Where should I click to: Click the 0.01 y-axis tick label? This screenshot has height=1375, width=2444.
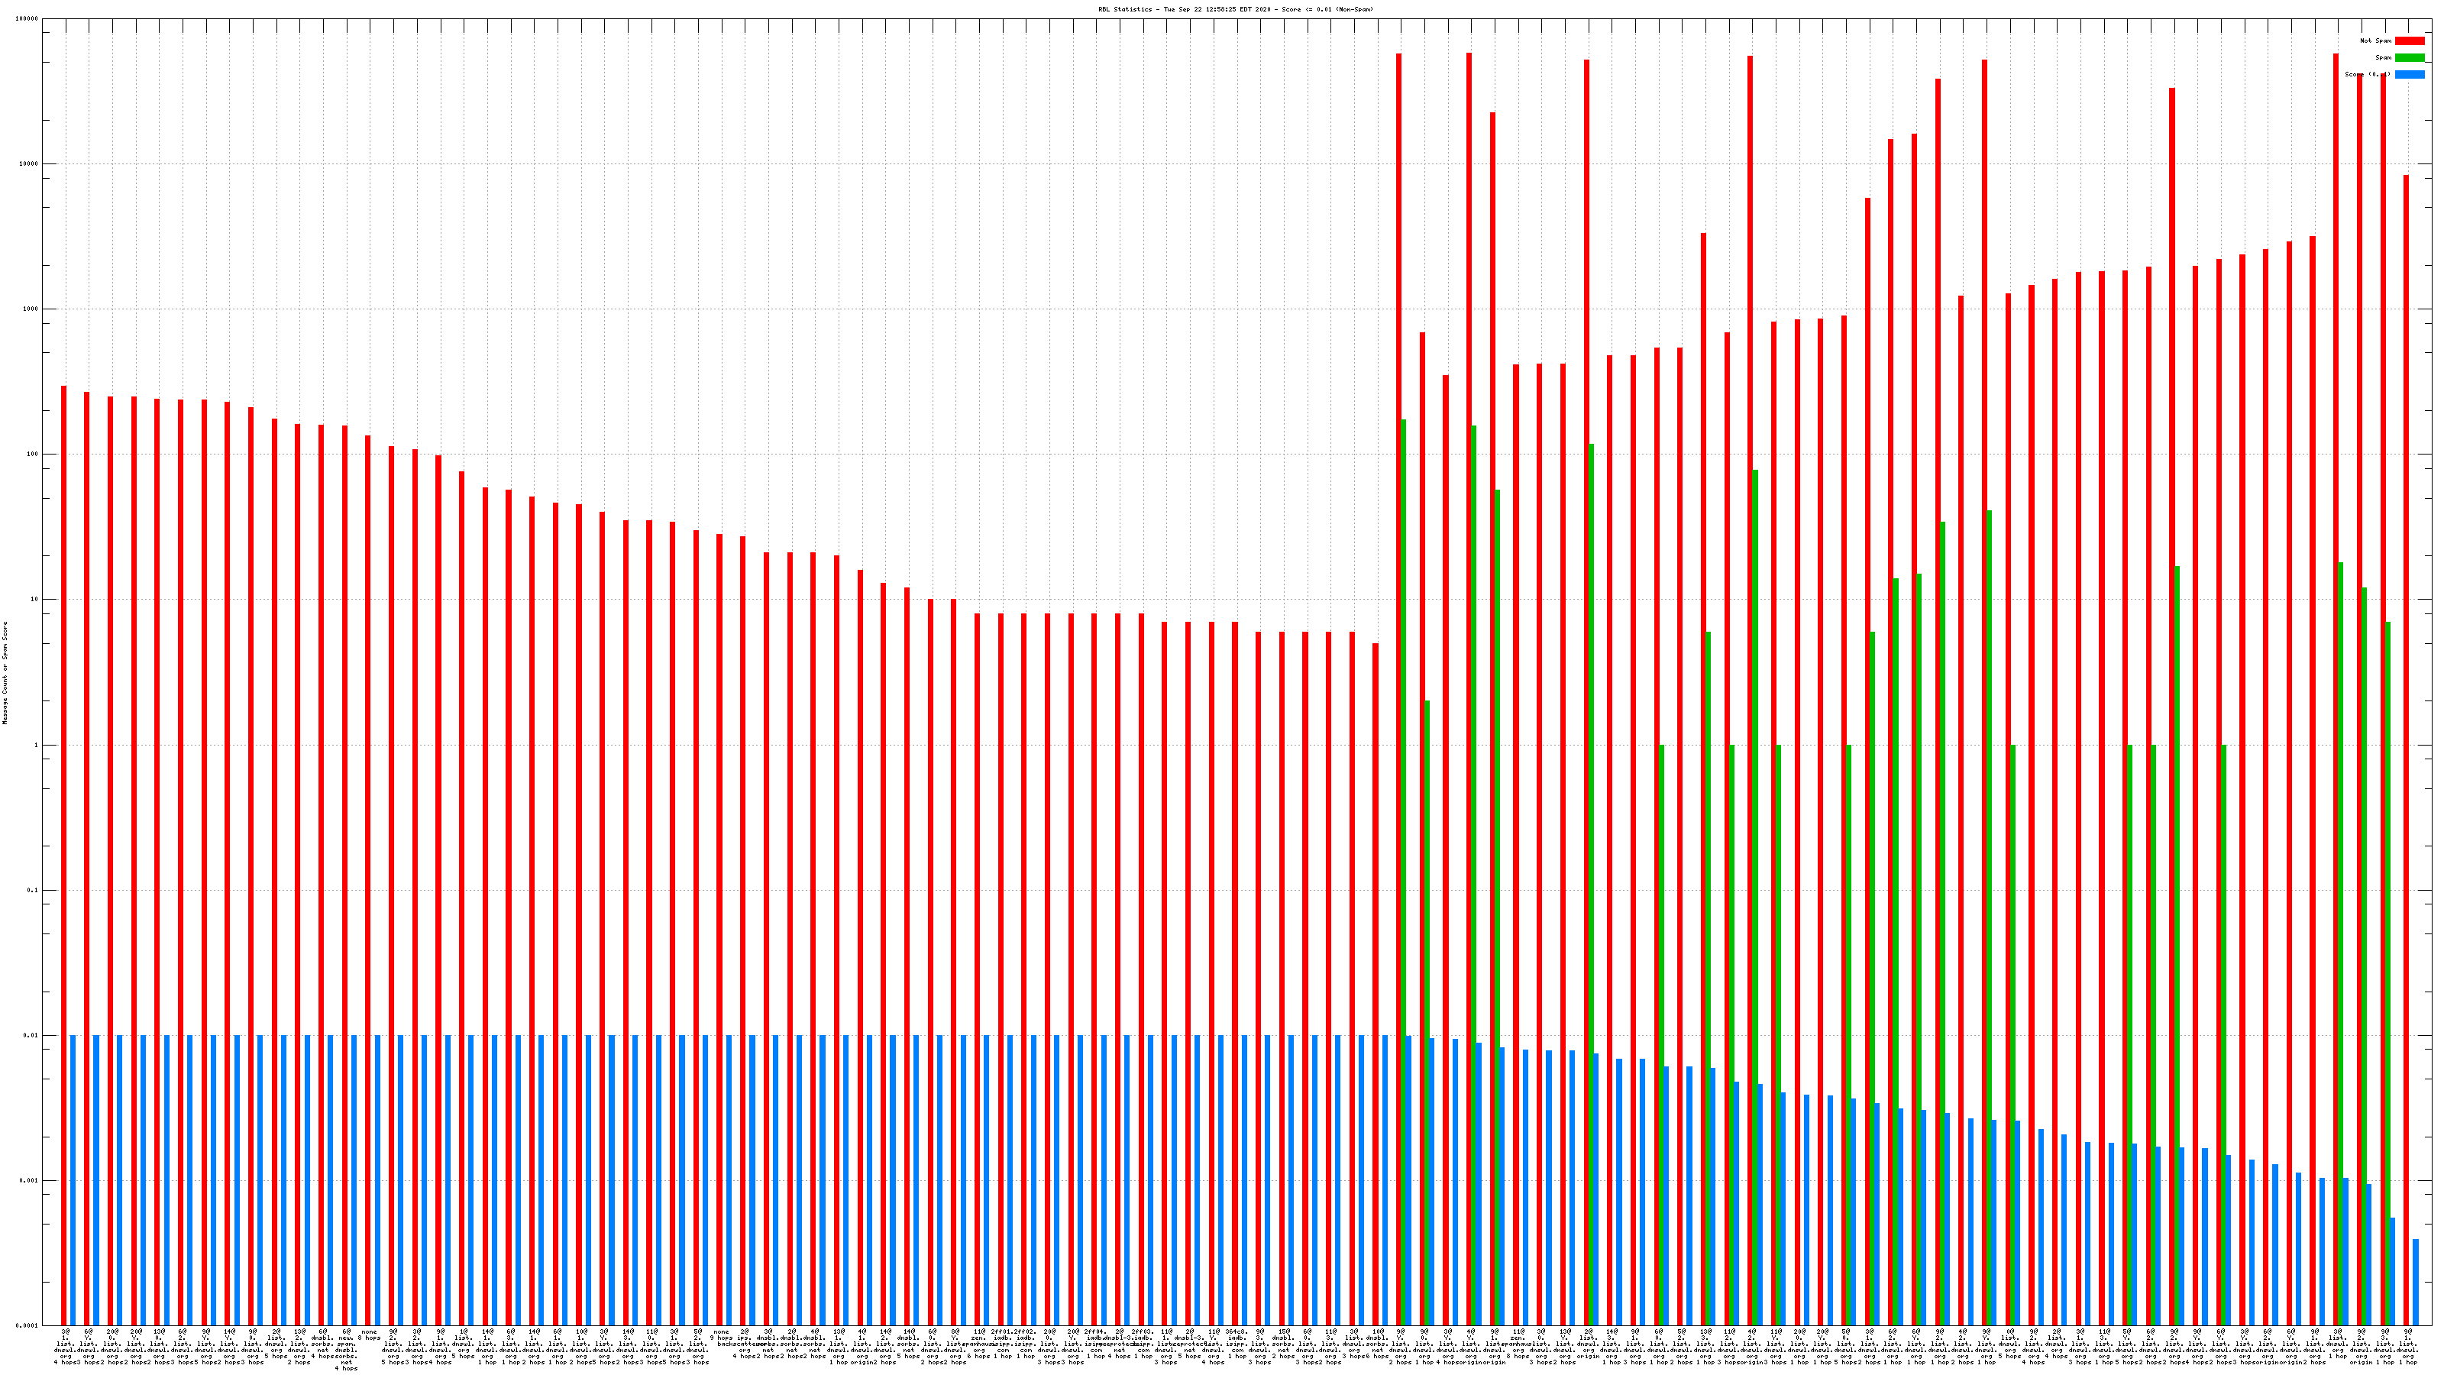[x=31, y=1037]
